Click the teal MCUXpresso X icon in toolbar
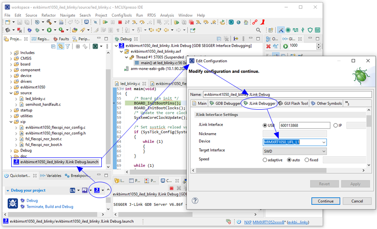This screenshot has width=377, height=229. [231, 22]
